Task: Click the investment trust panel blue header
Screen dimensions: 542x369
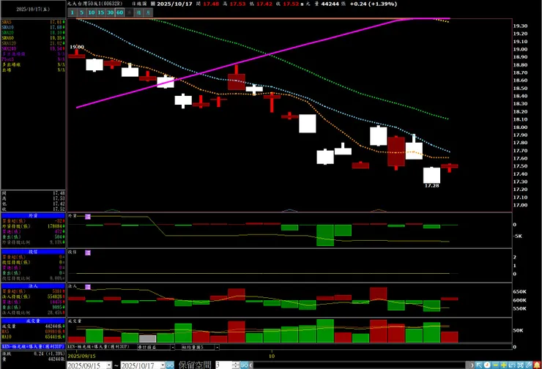Action: pos(33,252)
